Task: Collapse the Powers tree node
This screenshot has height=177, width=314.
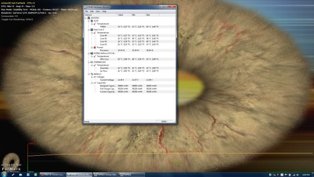Action: [92, 48]
